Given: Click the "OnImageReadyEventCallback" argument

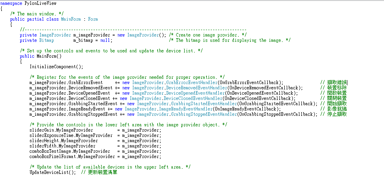Looking at the screenshot, I should 245,109.
